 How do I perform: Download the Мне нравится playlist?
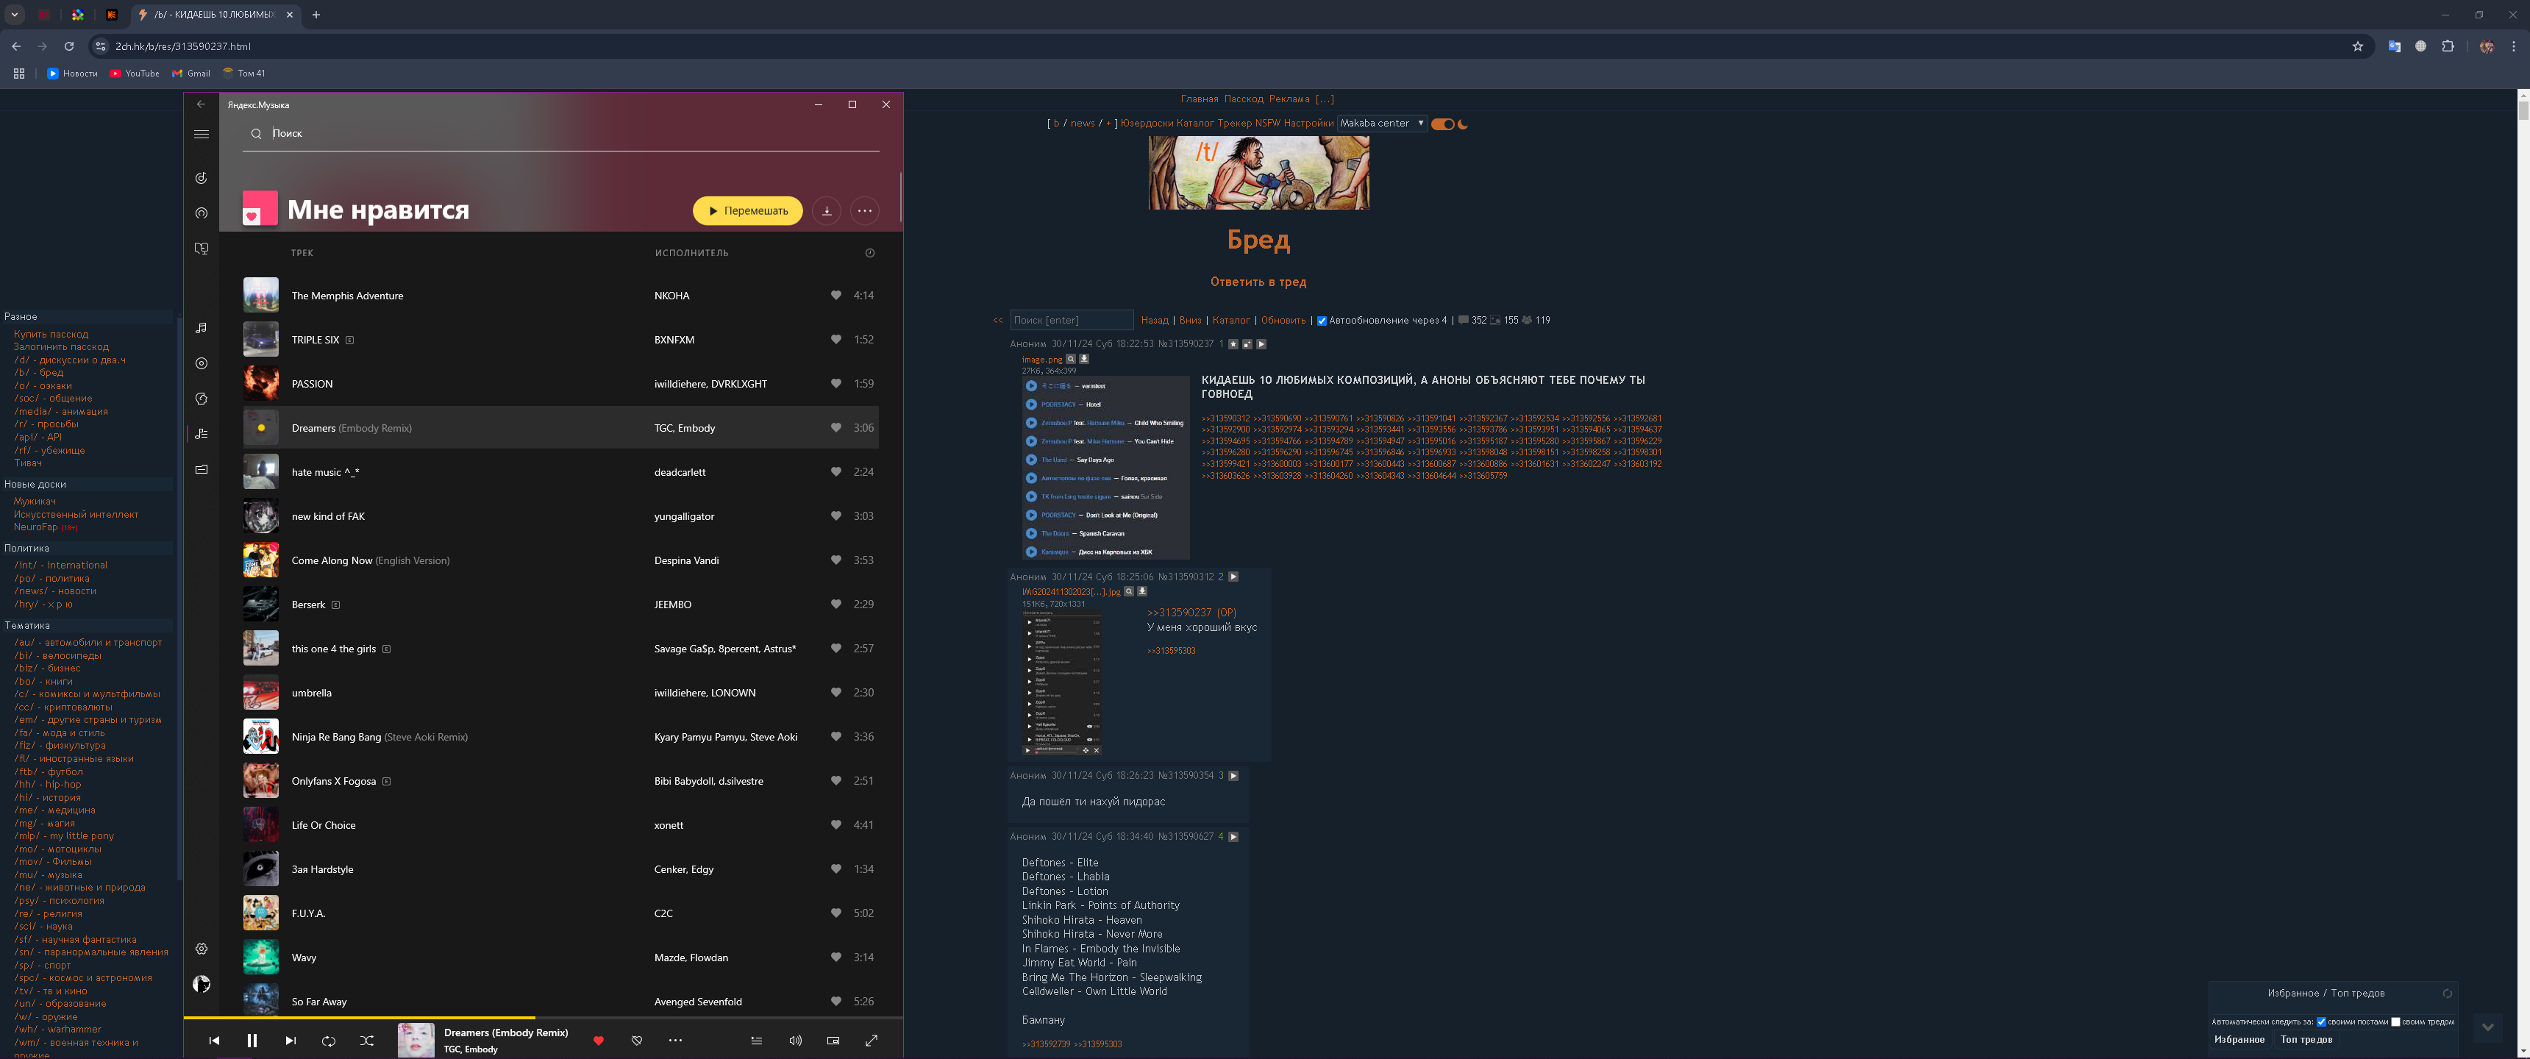point(827,210)
